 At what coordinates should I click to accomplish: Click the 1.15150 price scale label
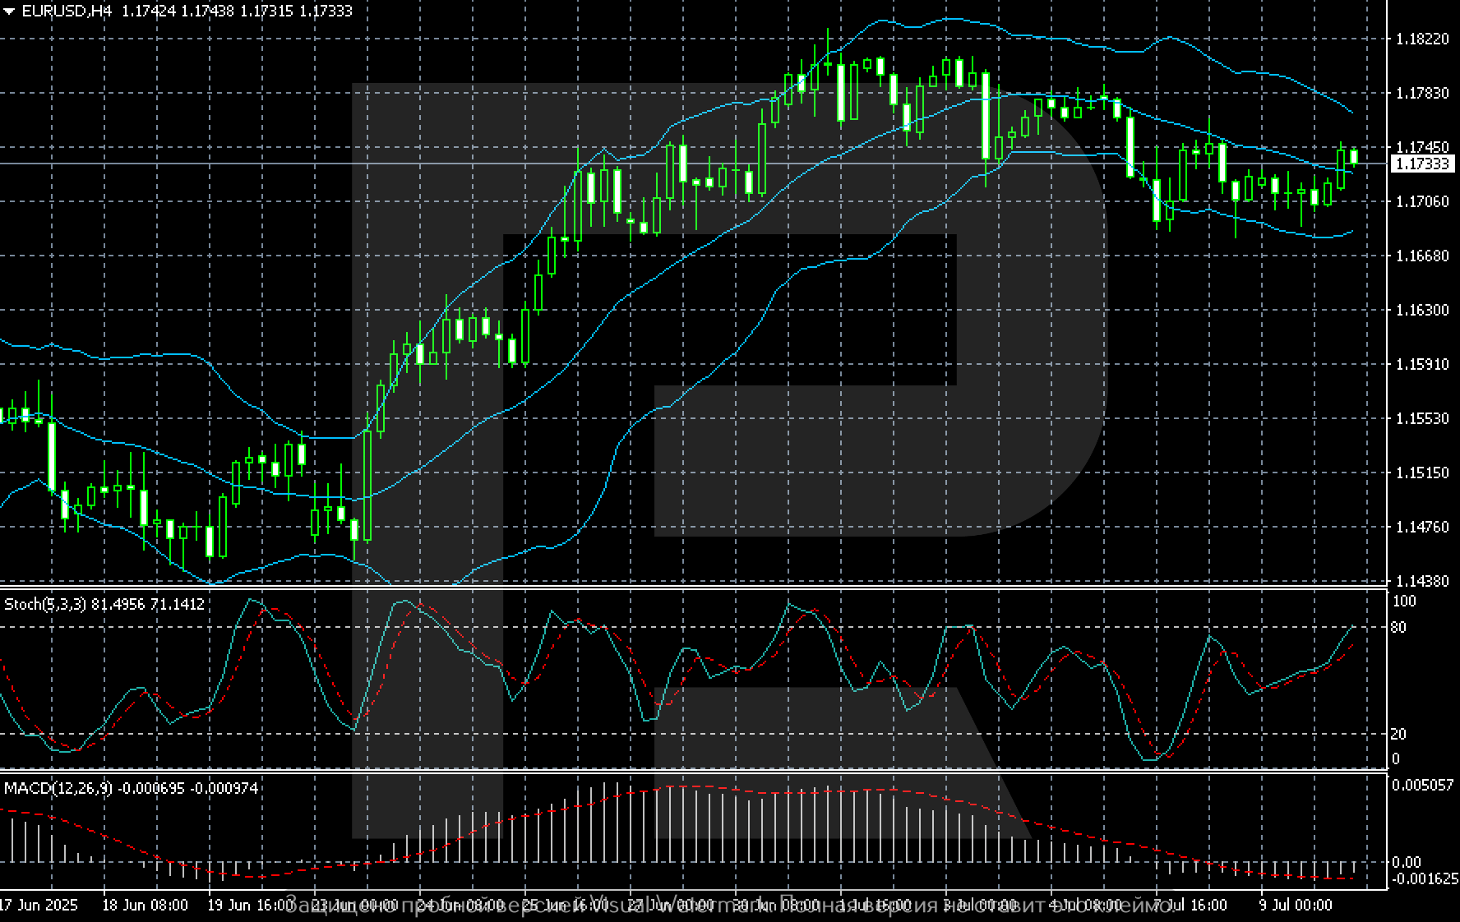click(x=1422, y=473)
